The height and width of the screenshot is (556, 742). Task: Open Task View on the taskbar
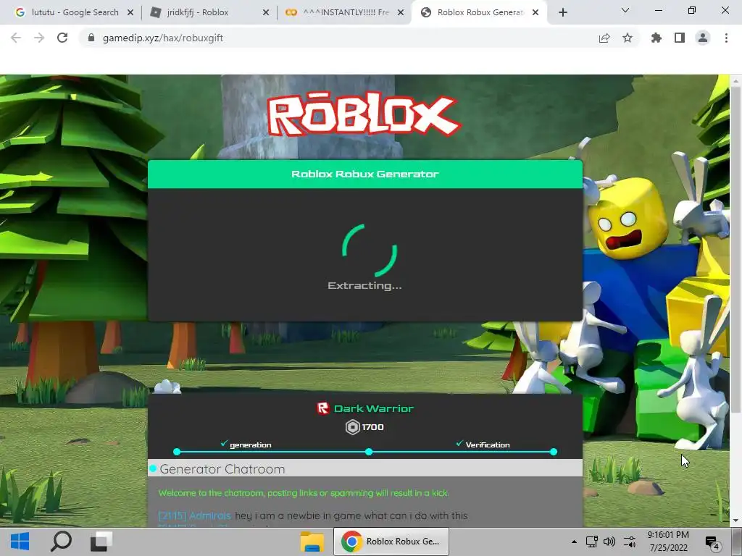[101, 542]
